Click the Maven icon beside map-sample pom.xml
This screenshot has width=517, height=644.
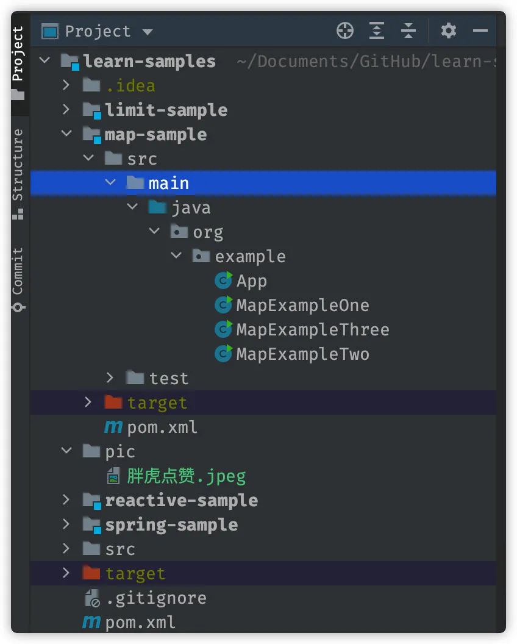[113, 428]
